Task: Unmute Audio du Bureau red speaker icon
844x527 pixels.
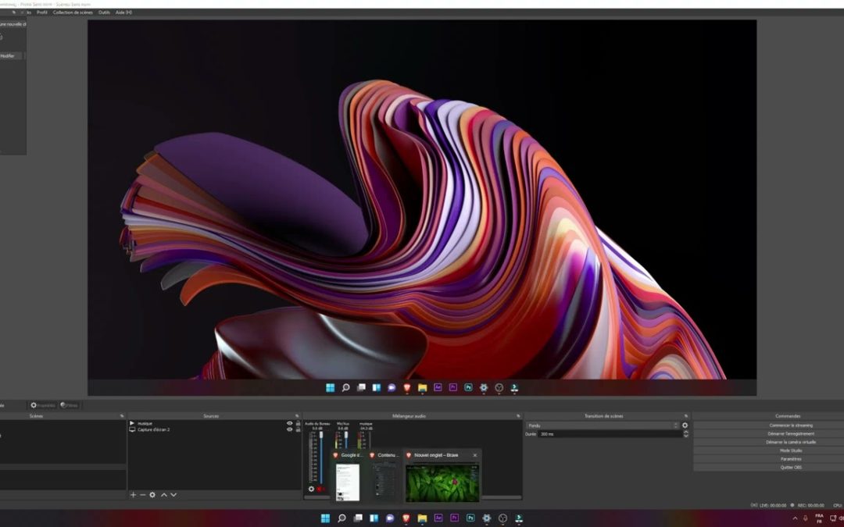Action: click(x=320, y=489)
